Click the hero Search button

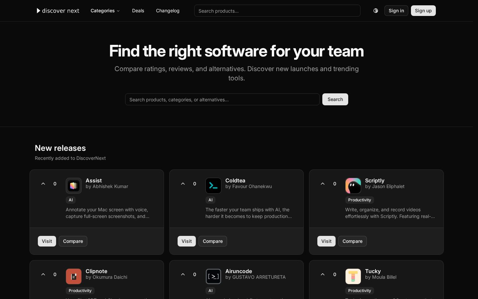click(x=335, y=99)
